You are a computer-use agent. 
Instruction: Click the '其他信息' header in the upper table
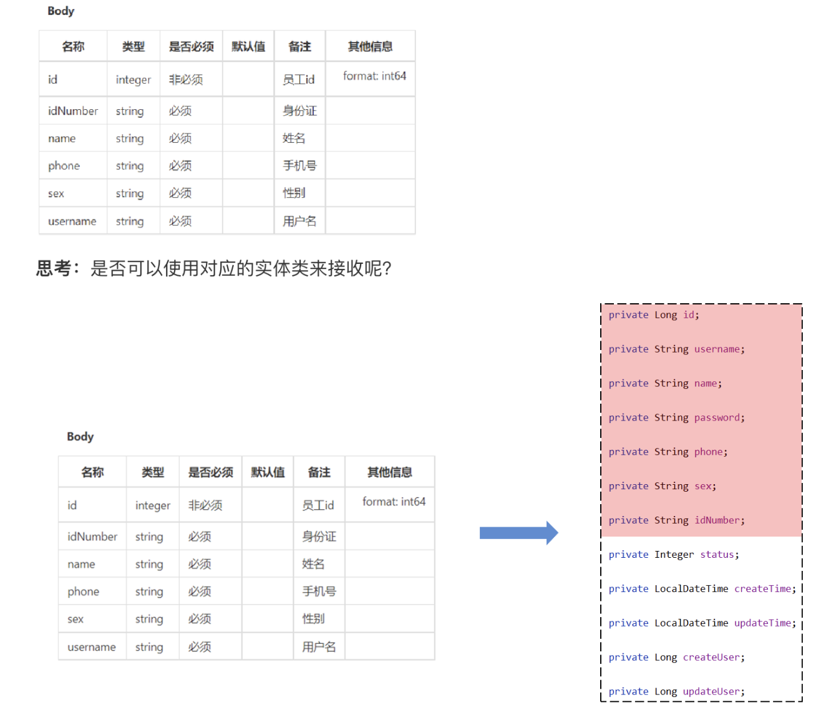click(x=371, y=47)
